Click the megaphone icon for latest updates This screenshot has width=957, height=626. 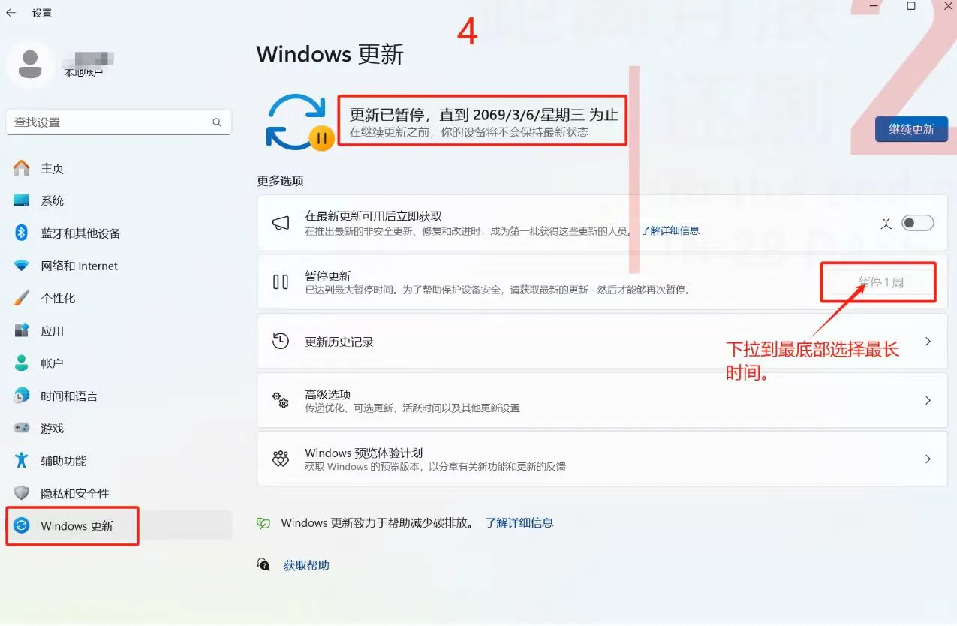[281, 223]
